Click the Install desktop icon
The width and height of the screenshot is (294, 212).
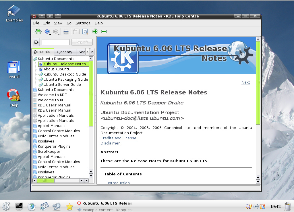pos(14,70)
